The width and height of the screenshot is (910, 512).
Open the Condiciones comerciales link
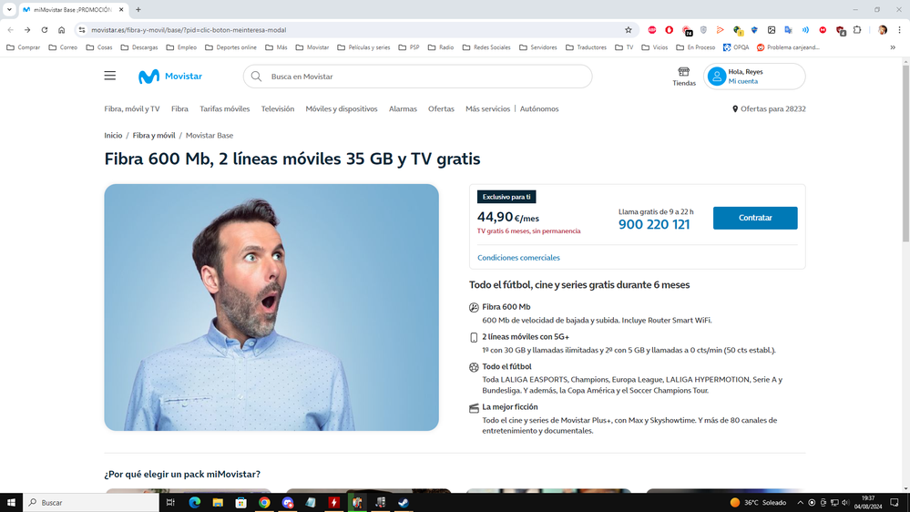tap(518, 258)
